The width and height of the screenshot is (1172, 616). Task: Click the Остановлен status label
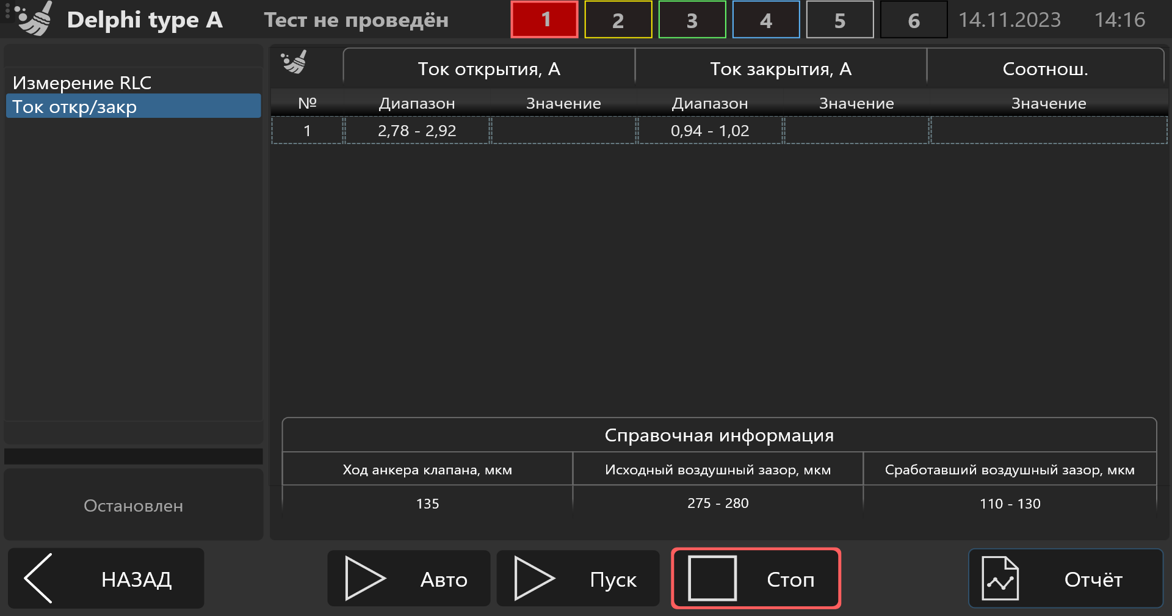click(133, 505)
